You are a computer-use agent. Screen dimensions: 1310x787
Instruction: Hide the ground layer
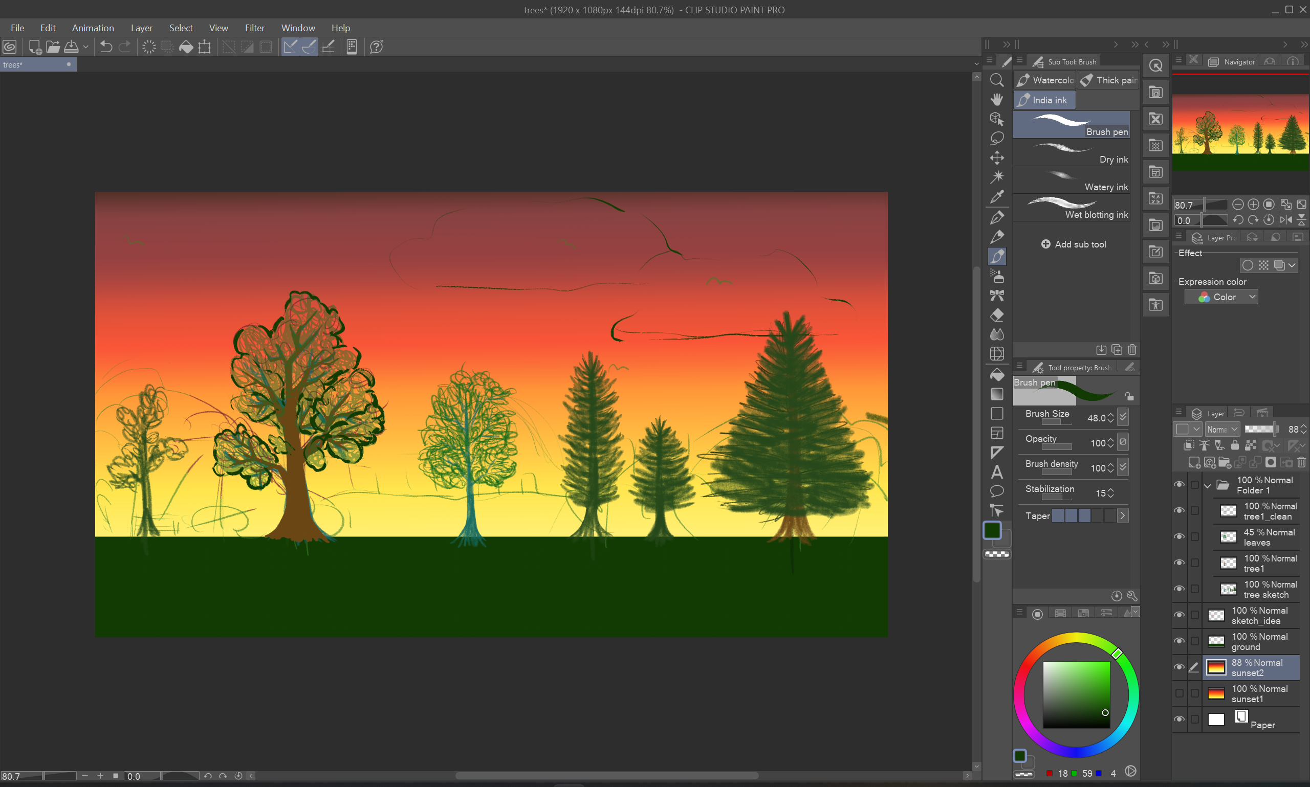click(1179, 641)
